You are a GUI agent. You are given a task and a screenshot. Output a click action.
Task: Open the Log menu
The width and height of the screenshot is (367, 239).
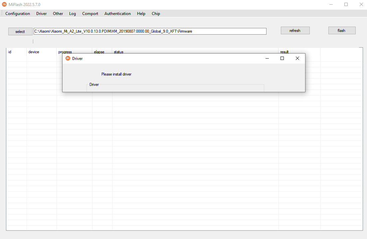point(73,14)
